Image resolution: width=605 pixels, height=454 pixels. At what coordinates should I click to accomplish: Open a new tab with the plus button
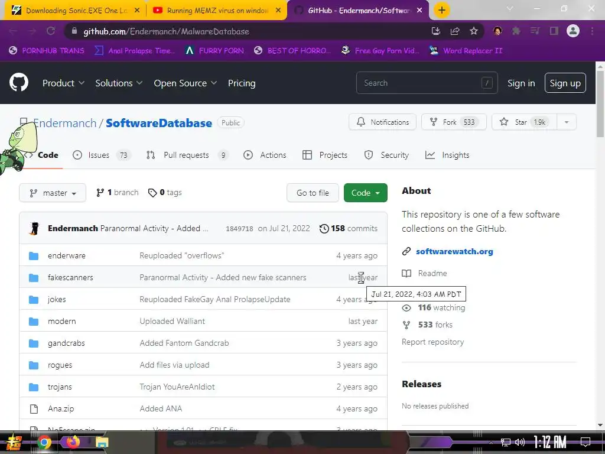[x=442, y=10]
